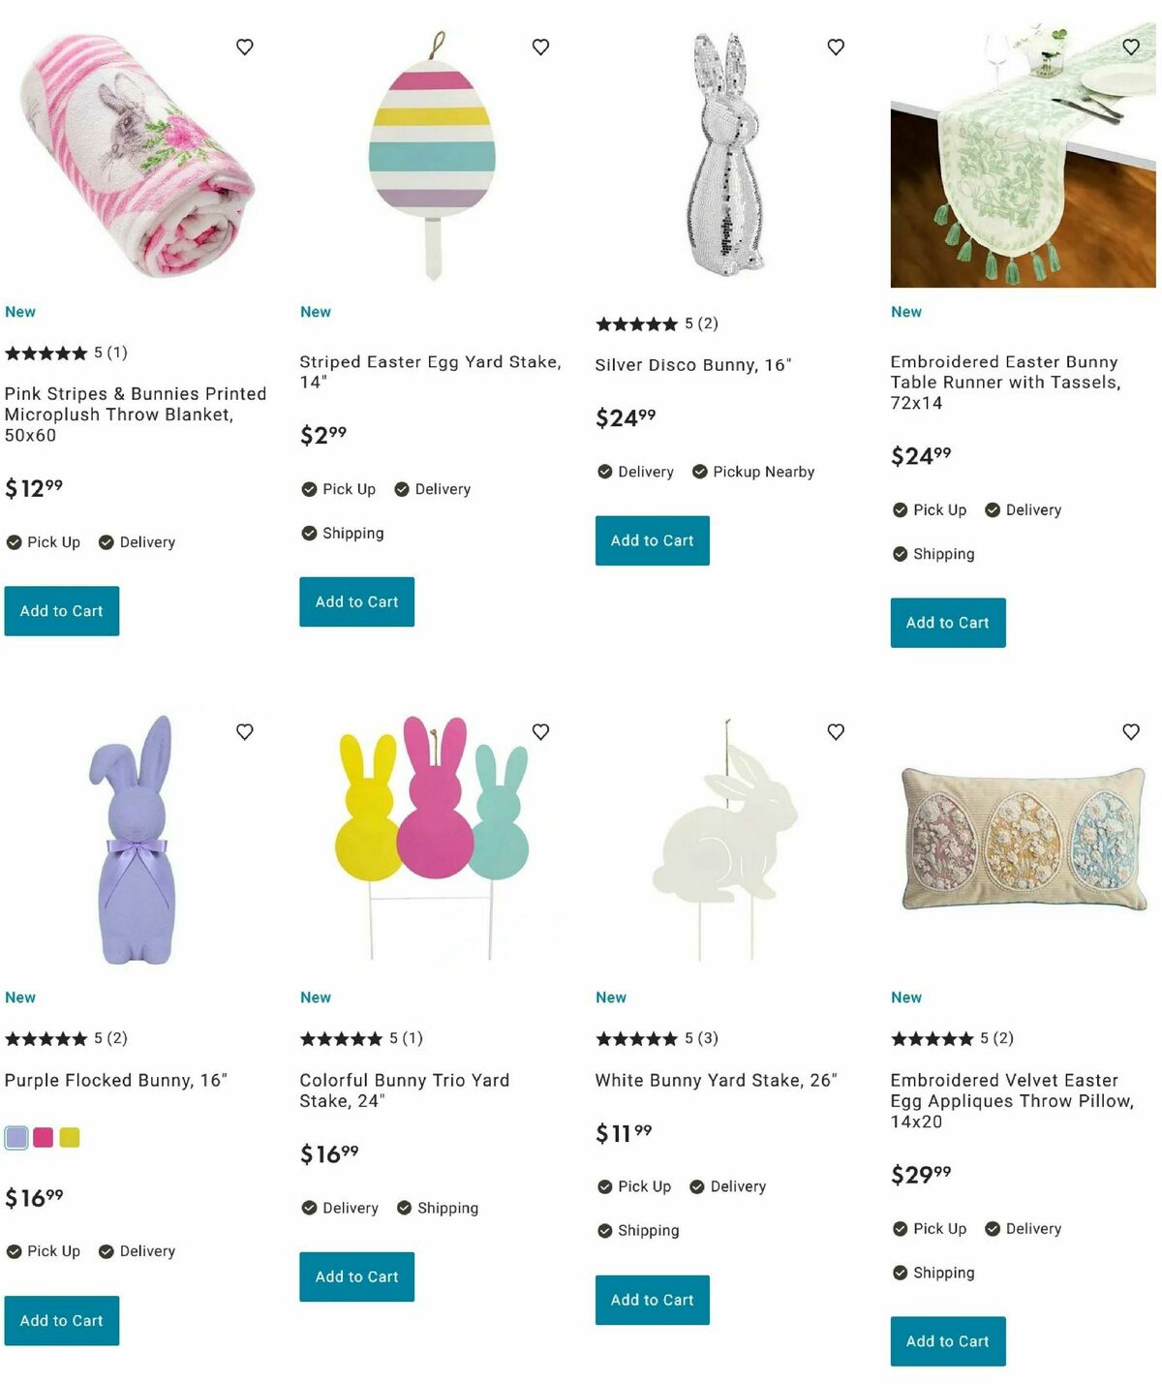This screenshot has width=1162, height=1384.
Task: Open Colorful Bunny Trio Yard Stake title
Action: (405, 1091)
